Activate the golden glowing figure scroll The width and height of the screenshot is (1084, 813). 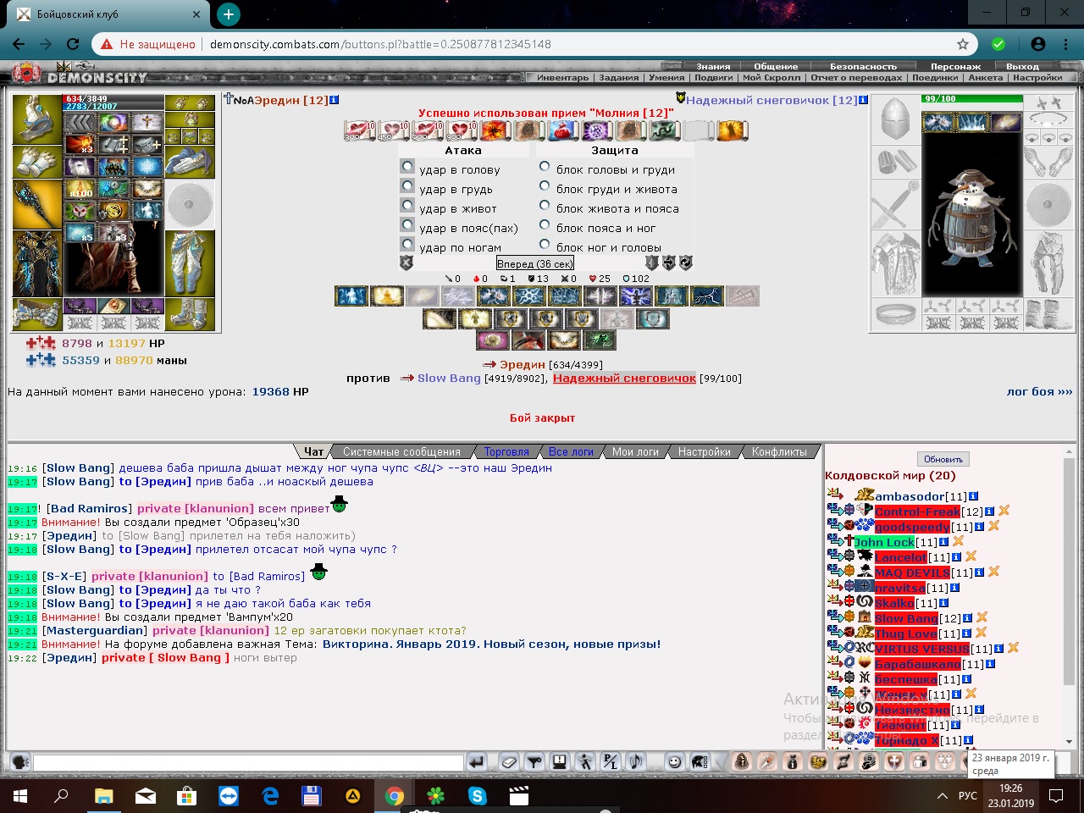[733, 130]
